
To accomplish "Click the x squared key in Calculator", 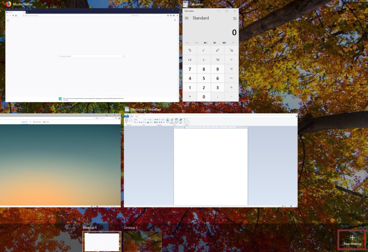I will tap(217, 50).
